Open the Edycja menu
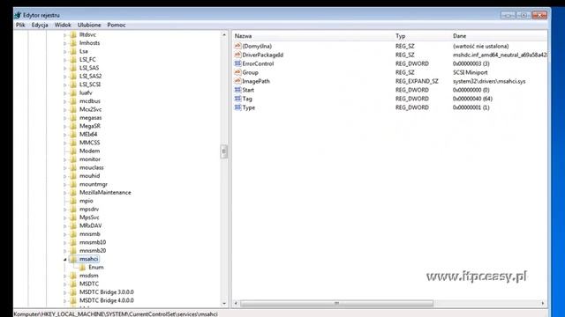 tap(40, 25)
